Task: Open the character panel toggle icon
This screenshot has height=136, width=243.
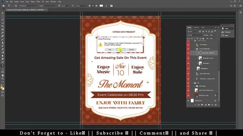Action: [x=111, y=6]
